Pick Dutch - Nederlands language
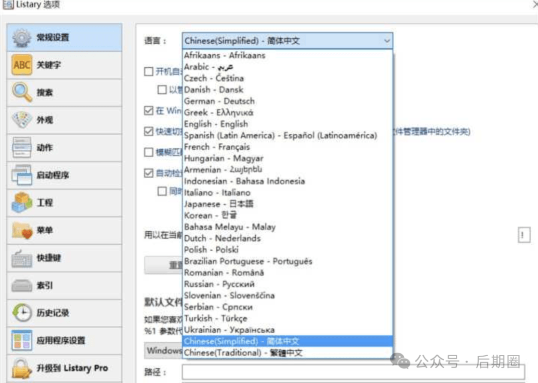The image size is (538, 383). tap(287, 238)
